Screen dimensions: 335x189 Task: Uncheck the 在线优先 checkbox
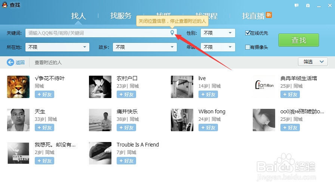248,33
